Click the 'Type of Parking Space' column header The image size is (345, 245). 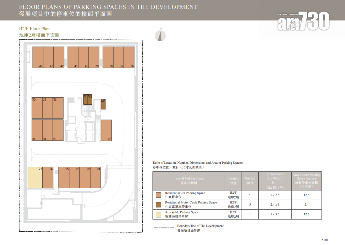click(189, 181)
